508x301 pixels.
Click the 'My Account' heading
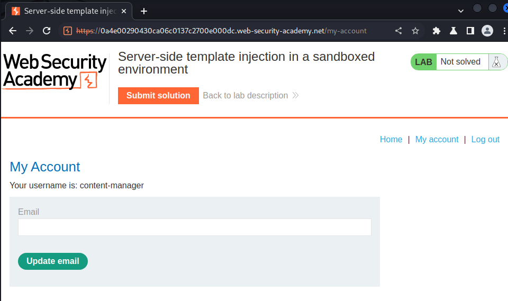coord(44,167)
